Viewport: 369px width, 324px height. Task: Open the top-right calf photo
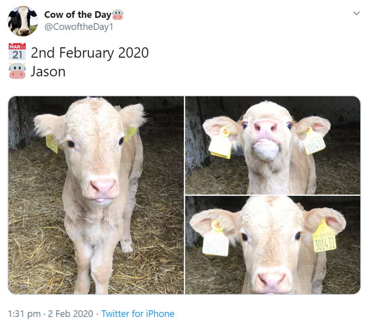tap(273, 145)
